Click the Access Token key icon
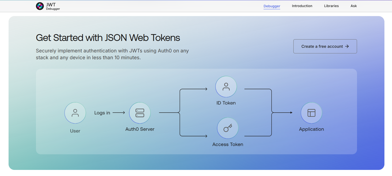The height and width of the screenshot is (176, 392). (228, 128)
